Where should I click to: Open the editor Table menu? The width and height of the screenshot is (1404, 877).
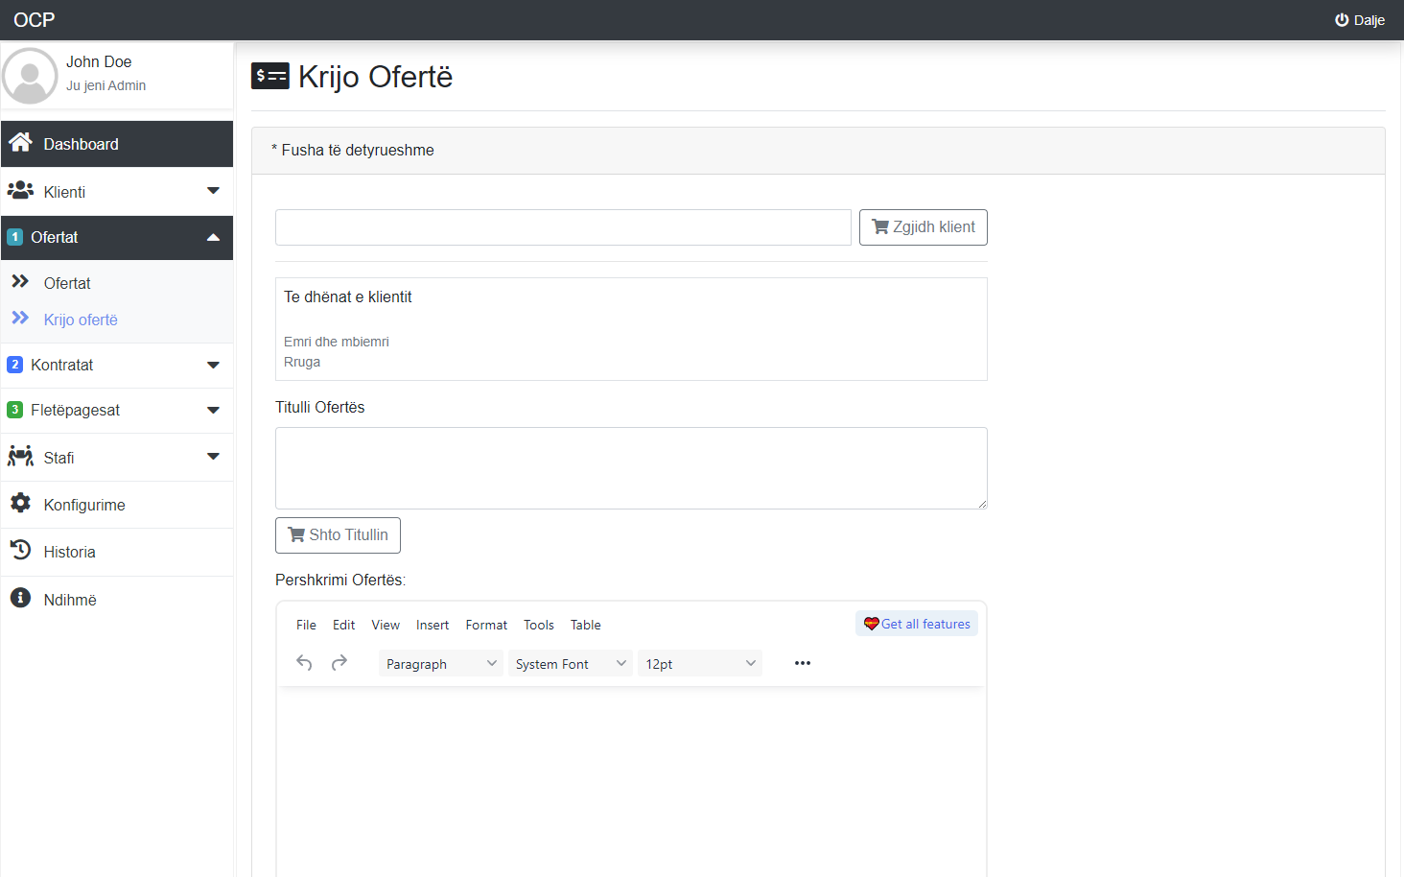coord(585,625)
